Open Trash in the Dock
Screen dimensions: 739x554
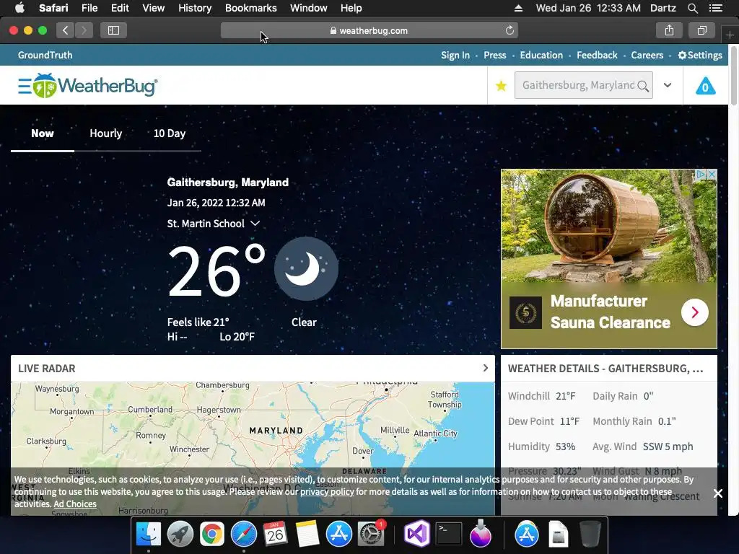tap(590, 534)
